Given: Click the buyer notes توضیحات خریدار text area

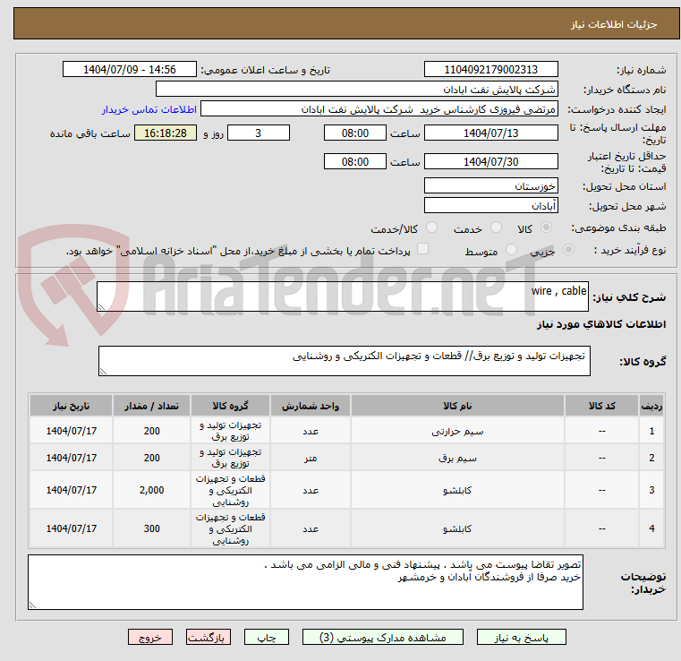Looking at the screenshot, I should [305, 582].
